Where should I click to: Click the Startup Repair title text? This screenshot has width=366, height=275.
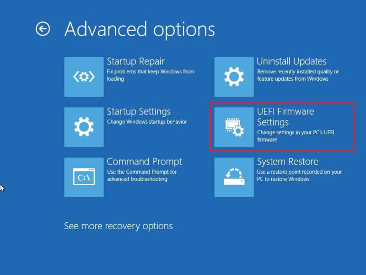coord(135,61)
